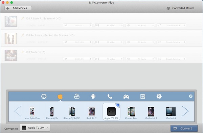Show next device profiles with right arrow
The image size is (203, 133).
(185, 111)
